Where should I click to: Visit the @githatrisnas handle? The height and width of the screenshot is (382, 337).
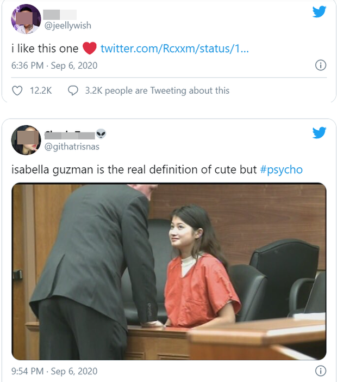[71, 146]
